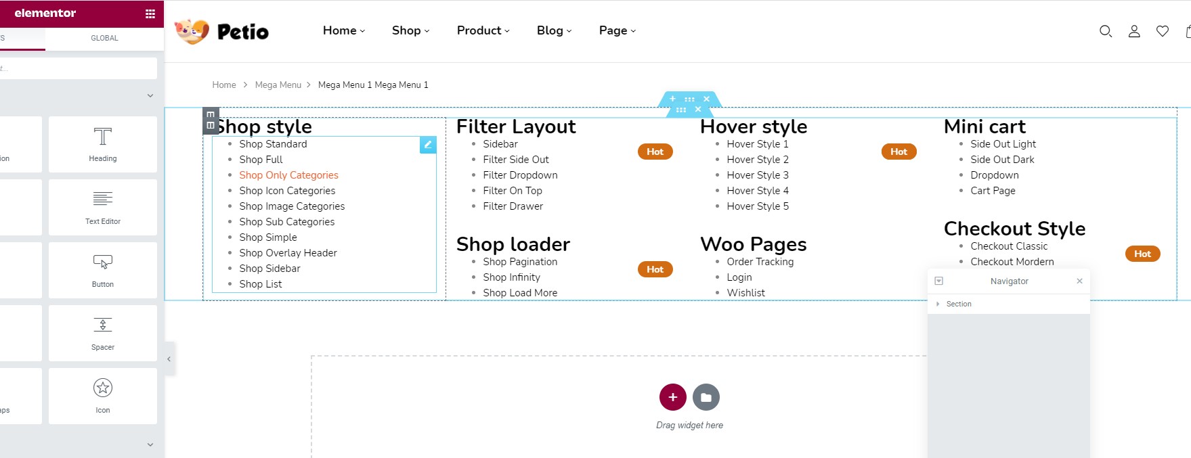Viewport: 1191px width, 458px height.
Task: Open the Shop Only Categories link
Action: point(288,175)
